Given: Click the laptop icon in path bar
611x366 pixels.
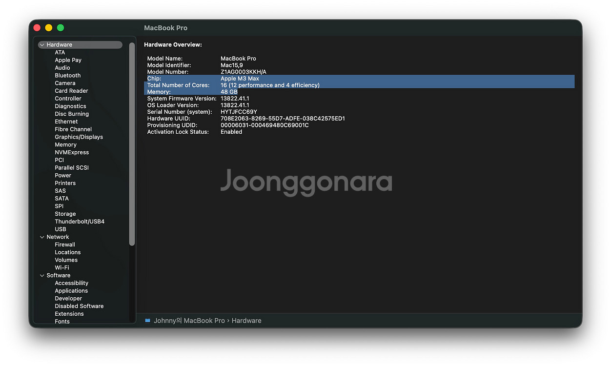Looking at the screenshot, I should 148,321.
